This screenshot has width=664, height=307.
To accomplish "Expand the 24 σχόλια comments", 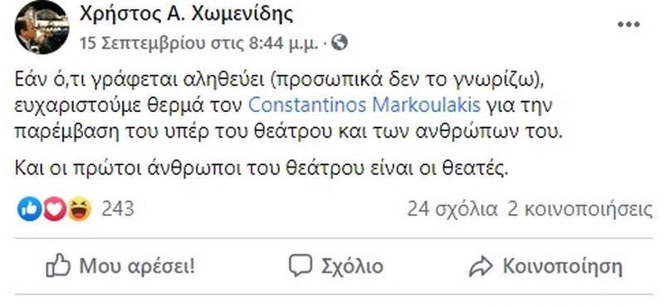I will coord(452,209).
